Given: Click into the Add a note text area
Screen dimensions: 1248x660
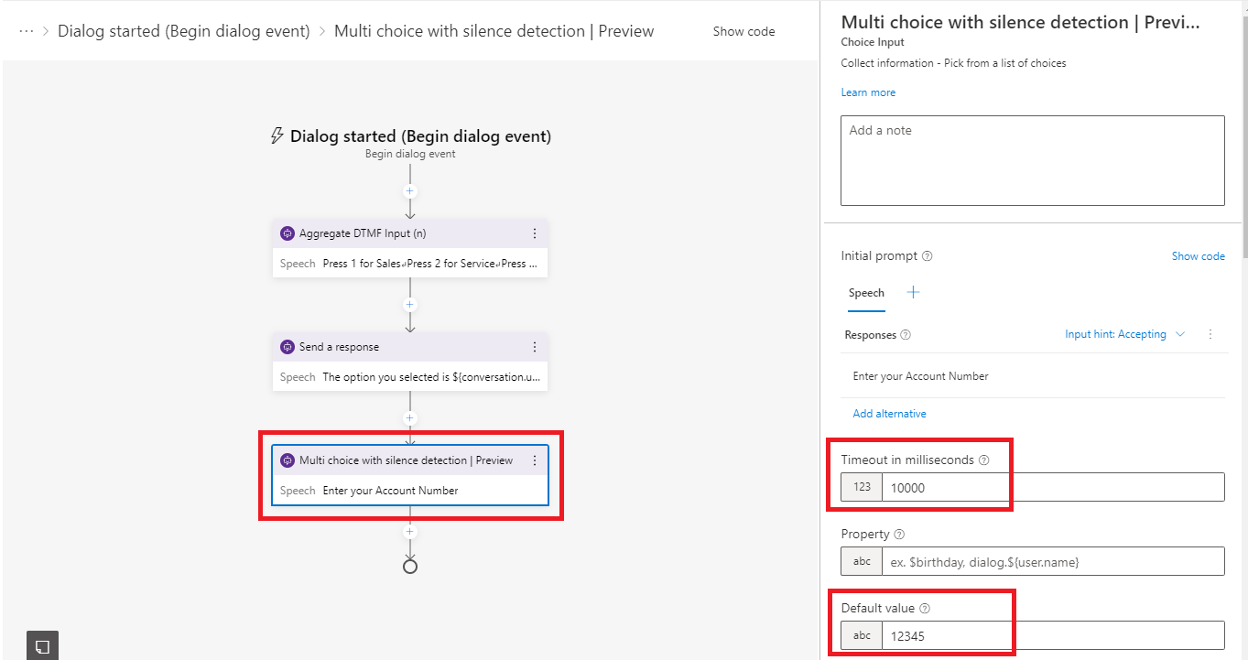Looking at the screenshot, I should [1032, 160].
